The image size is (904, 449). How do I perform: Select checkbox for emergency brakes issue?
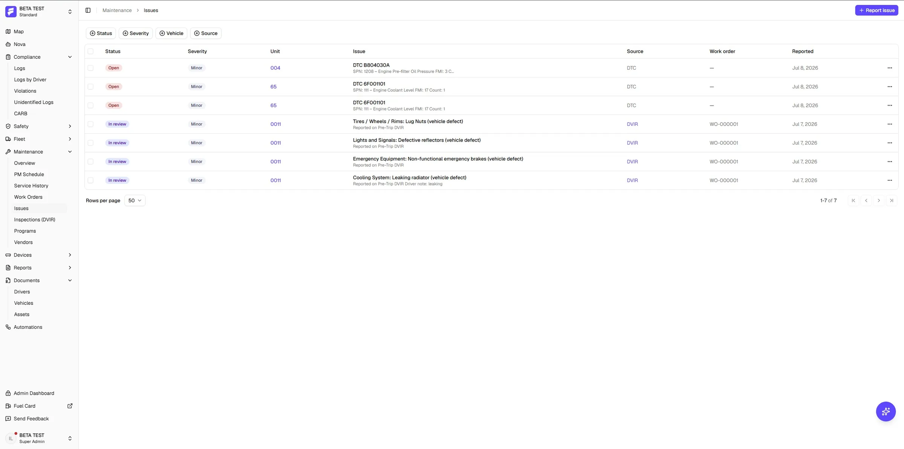[90, 162]
